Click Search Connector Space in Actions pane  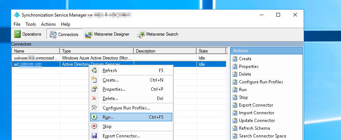pyautogui.click(x=262, y=136)
